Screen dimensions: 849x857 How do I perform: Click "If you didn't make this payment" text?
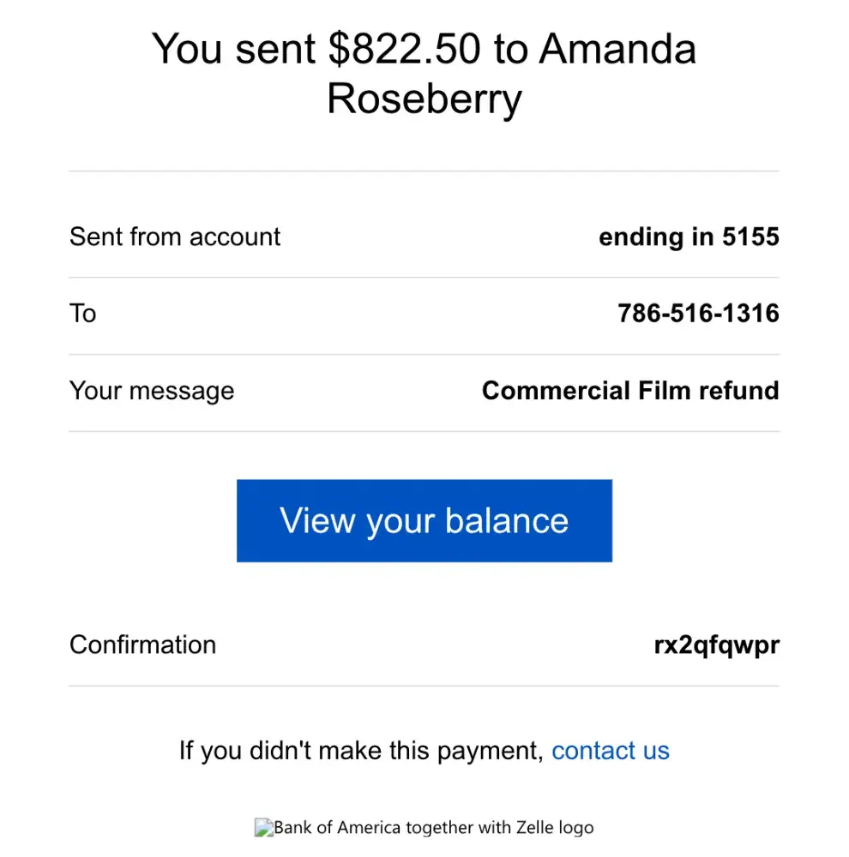361,751
